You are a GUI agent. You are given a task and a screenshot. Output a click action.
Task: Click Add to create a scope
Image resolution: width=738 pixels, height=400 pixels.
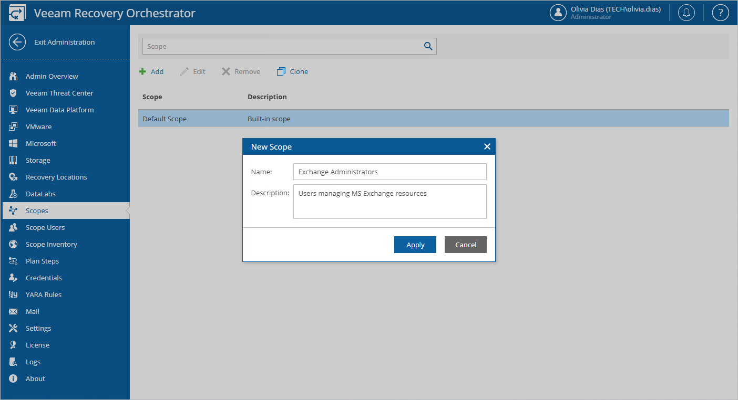[x=151, y=71]
